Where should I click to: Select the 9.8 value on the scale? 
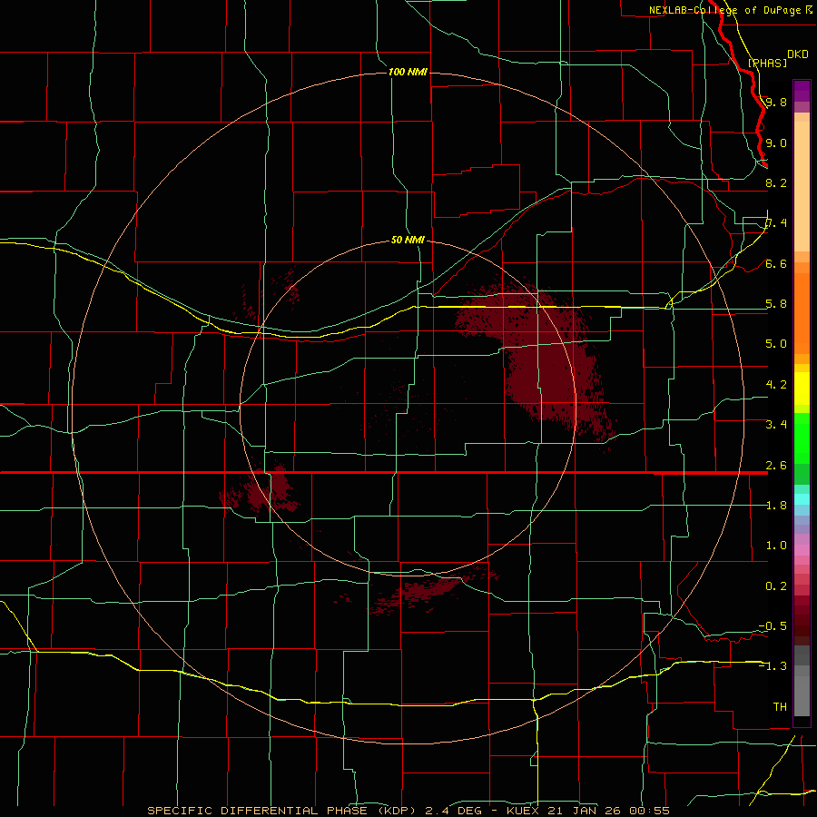776,102
